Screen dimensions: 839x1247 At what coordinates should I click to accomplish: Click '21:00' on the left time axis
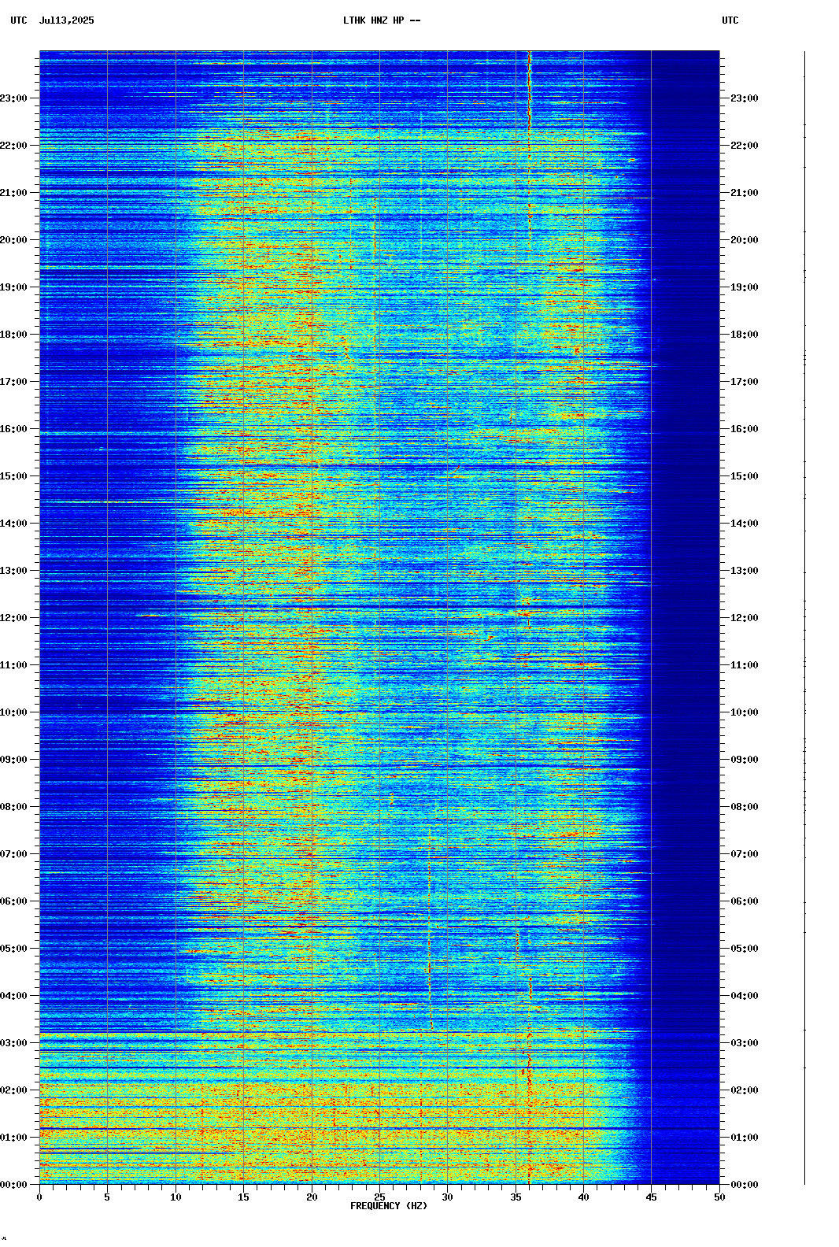coord(13,193)
